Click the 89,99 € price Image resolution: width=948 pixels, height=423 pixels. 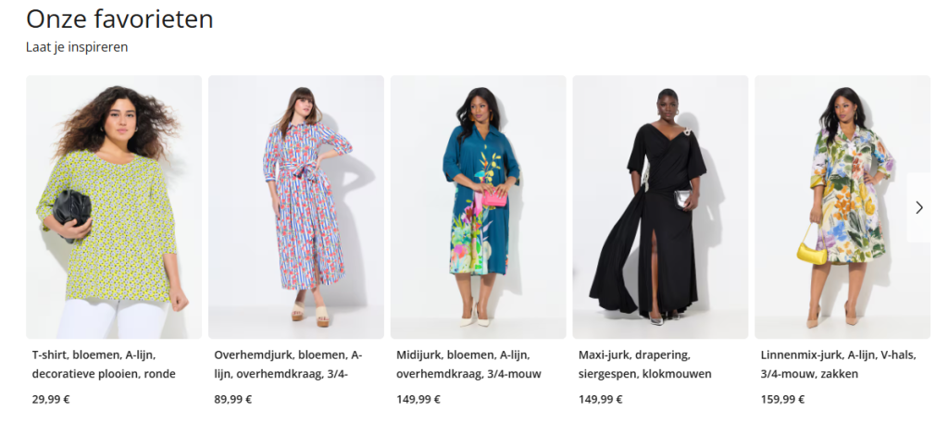233,400
